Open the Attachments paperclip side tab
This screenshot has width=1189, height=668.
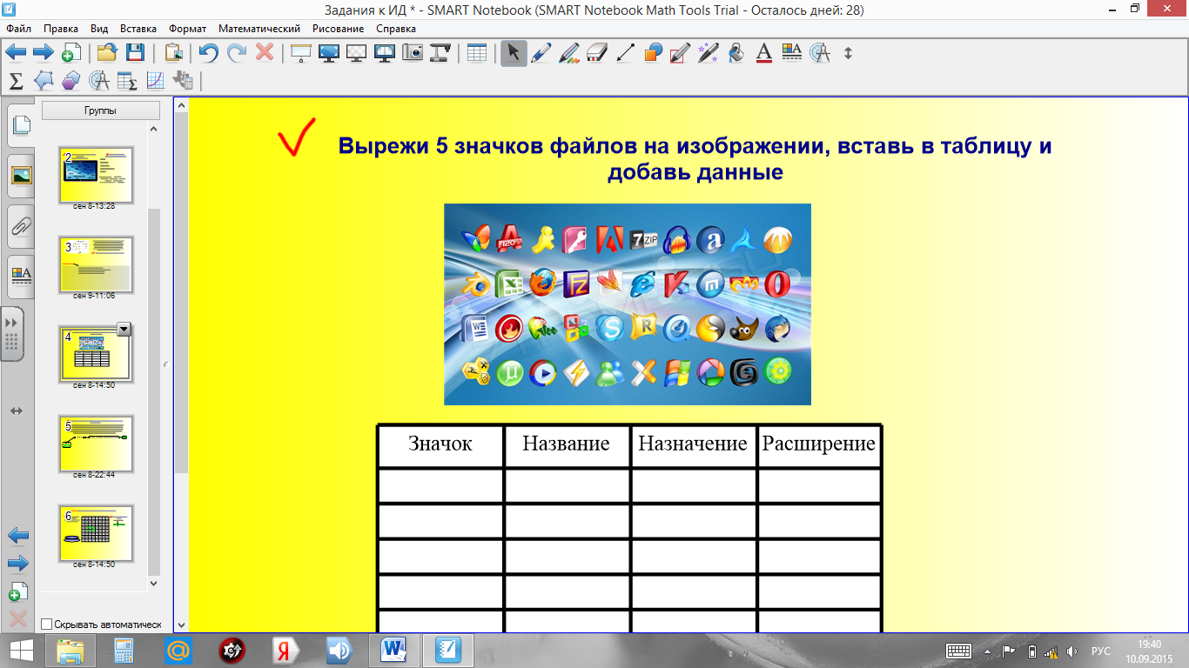click(21, 227)
